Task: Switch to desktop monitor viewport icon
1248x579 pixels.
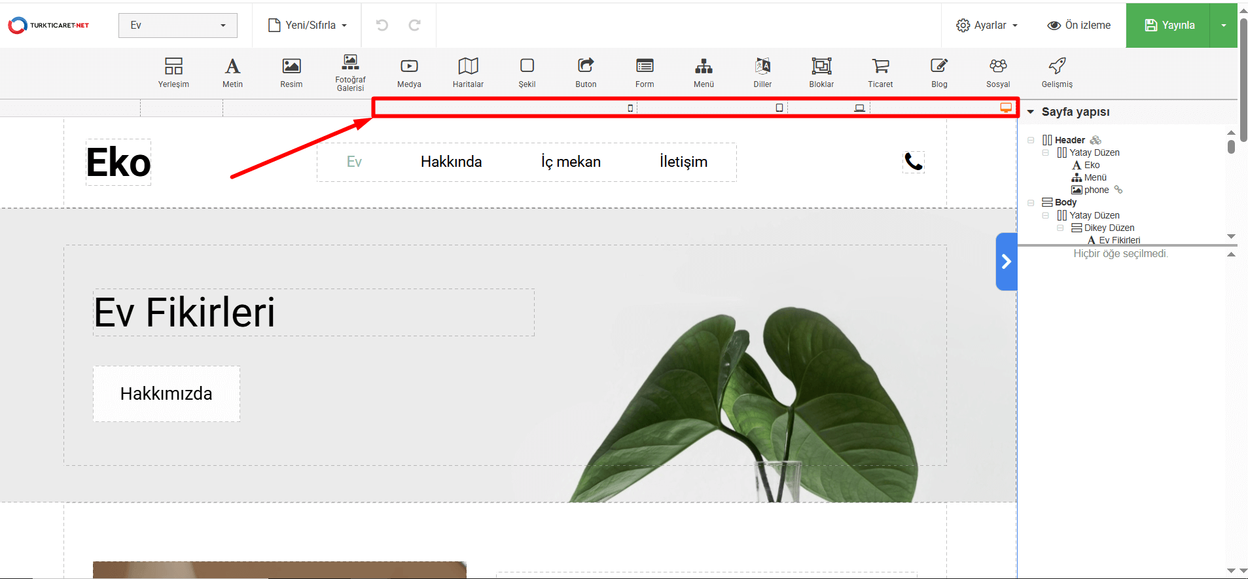Action: coord(1006,107)
